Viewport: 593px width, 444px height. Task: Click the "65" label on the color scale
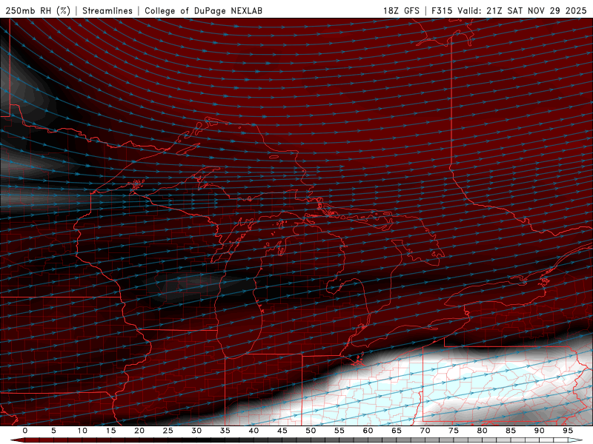pos(396,431)
